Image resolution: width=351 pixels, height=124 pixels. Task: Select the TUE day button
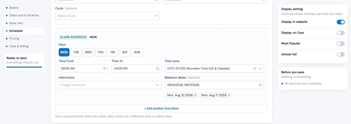76,52
